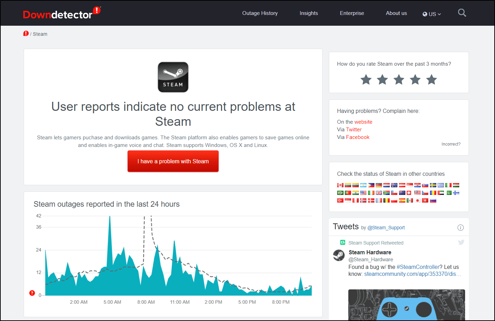
Task: Click the Steam app logo
Action: click(x=173, y=77)
